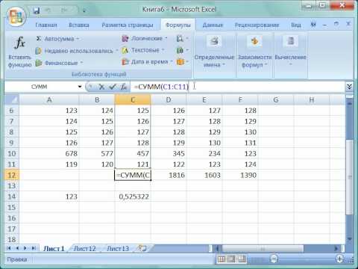Image resolution: width=358 pixels, height=269 pixels.
Task: Select column A header
Action: (49, 100)
